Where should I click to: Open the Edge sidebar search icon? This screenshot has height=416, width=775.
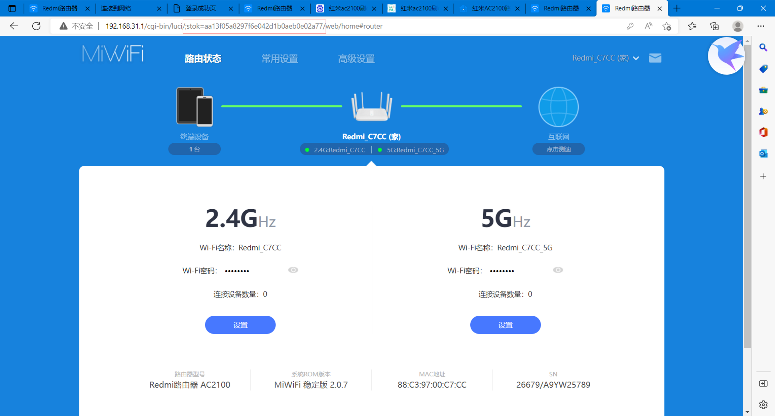pyautogui.click(x=763, y=47)
